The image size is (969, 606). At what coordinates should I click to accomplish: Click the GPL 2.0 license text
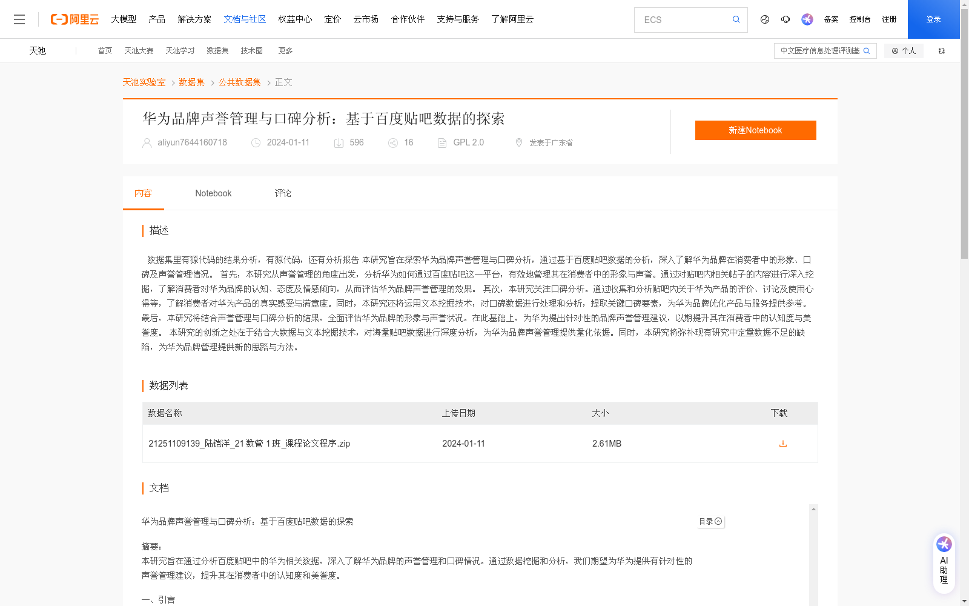tap(468, 143)
